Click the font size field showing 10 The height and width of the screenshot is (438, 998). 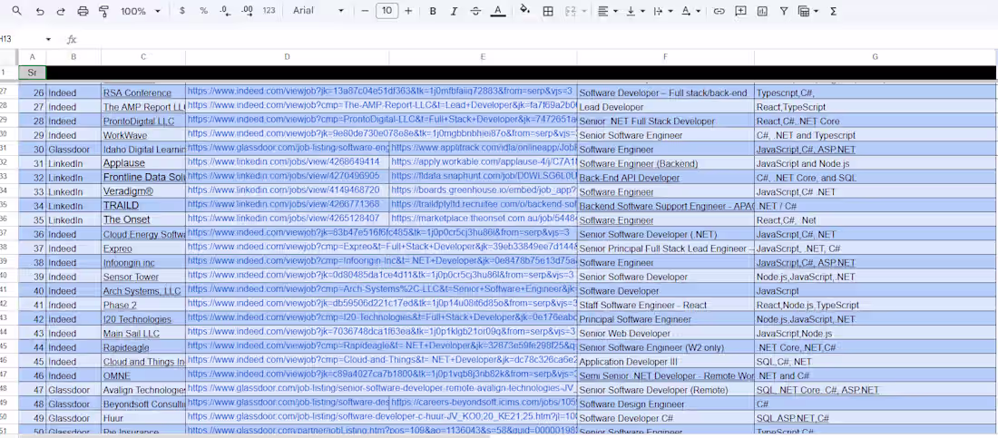coord(387,11)
